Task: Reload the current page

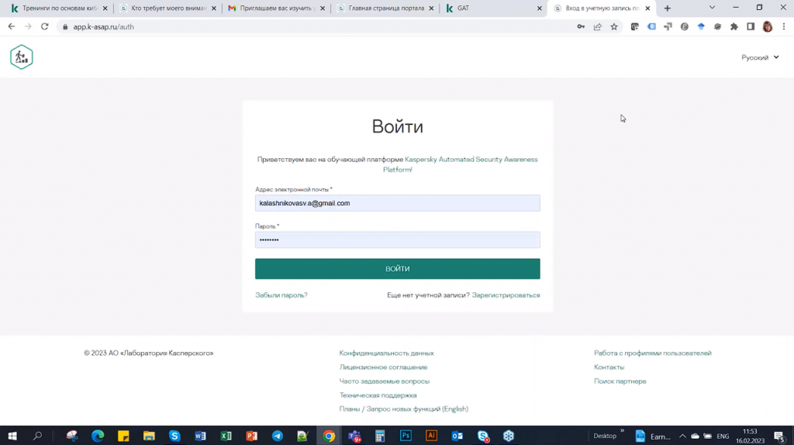Action: pyautogui.click(x=44, y=26)
